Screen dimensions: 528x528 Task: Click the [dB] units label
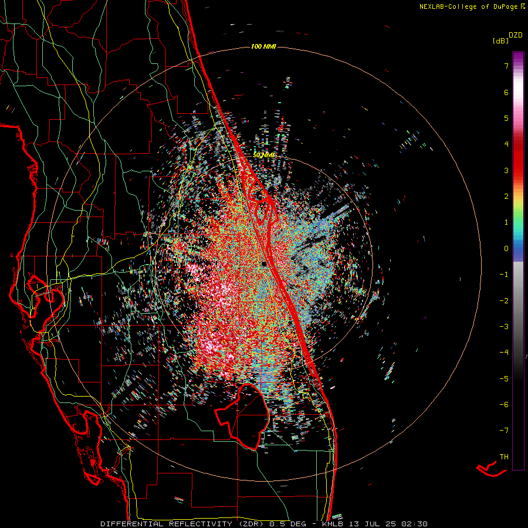pos(500,40)
